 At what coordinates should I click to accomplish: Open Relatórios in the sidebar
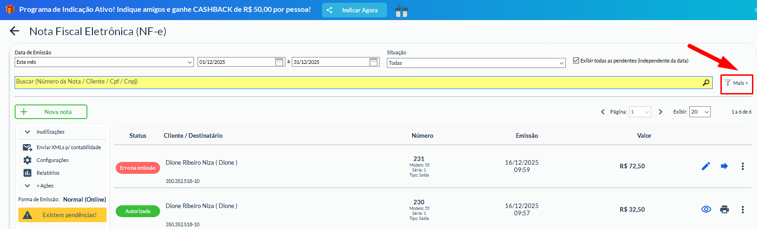coord(48,173)
